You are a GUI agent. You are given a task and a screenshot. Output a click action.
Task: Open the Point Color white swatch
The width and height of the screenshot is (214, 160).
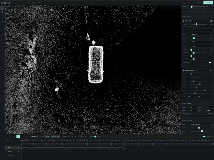pyautogui.click(x=210, y=63)
